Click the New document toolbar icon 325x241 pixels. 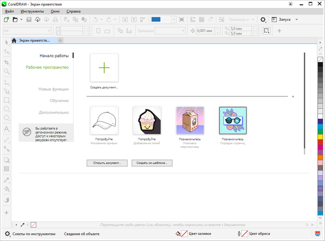6,19
